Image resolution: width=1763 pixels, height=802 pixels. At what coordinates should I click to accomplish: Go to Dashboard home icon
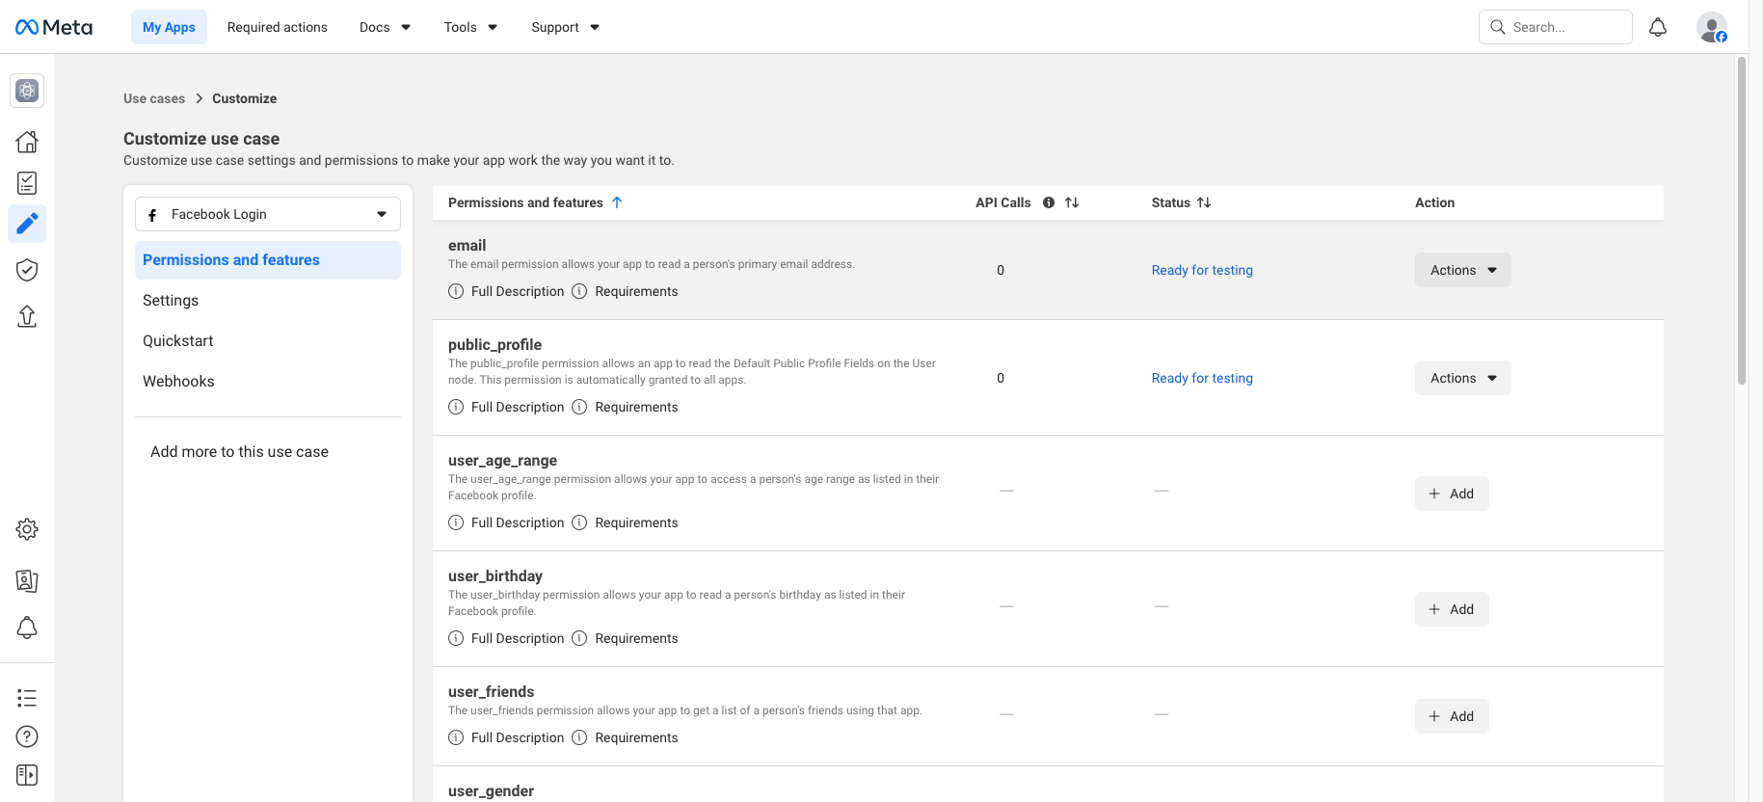click(x=27, y=142)
